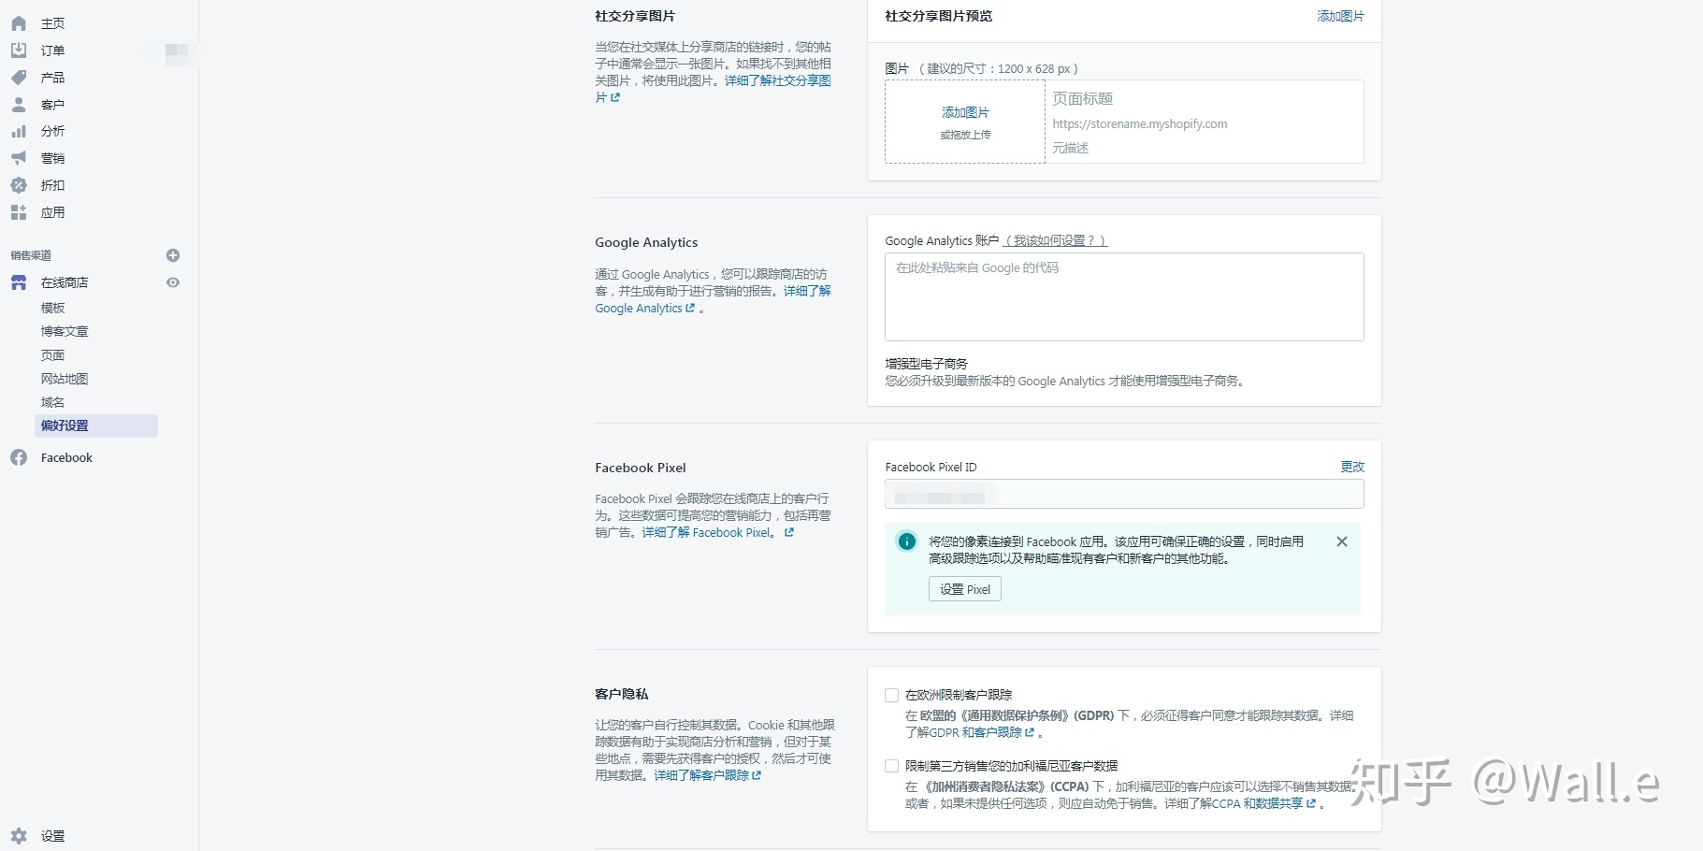Viewport: 1703px width, 851px height.
Task: Click the Orders (订单) inbox icon
Action: click(x=19, y=50)
